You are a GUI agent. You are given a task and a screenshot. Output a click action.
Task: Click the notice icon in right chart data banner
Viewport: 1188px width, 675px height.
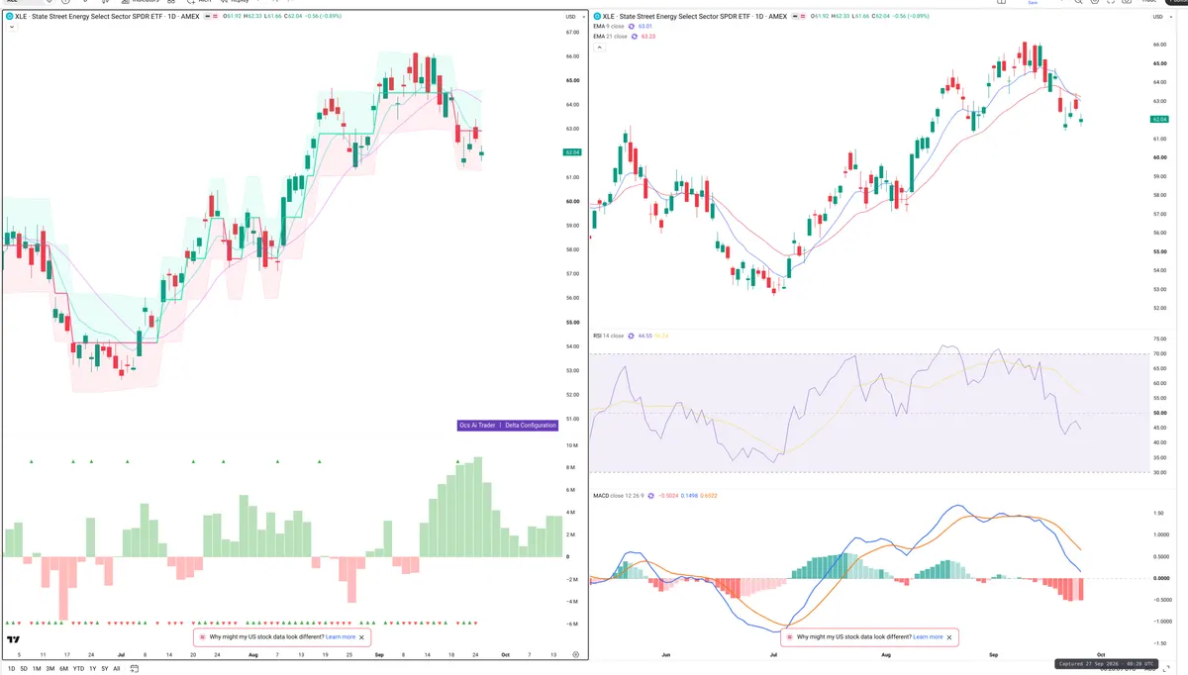click(x=789, y=637)
